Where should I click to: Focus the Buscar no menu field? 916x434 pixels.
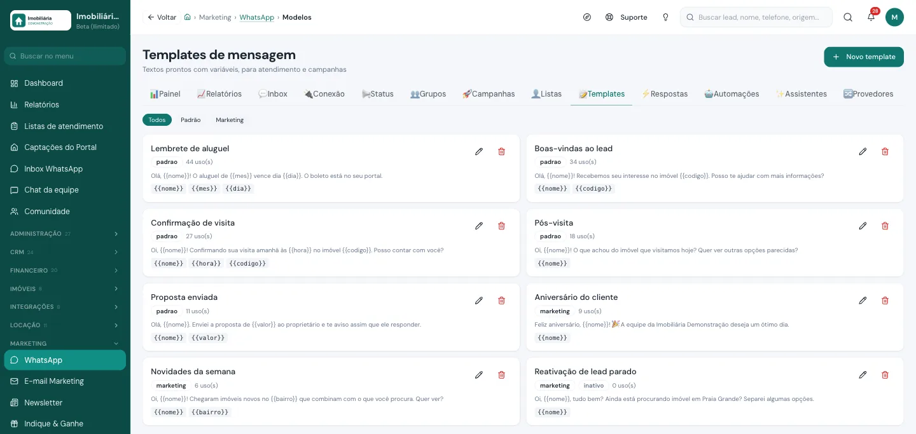65,56
